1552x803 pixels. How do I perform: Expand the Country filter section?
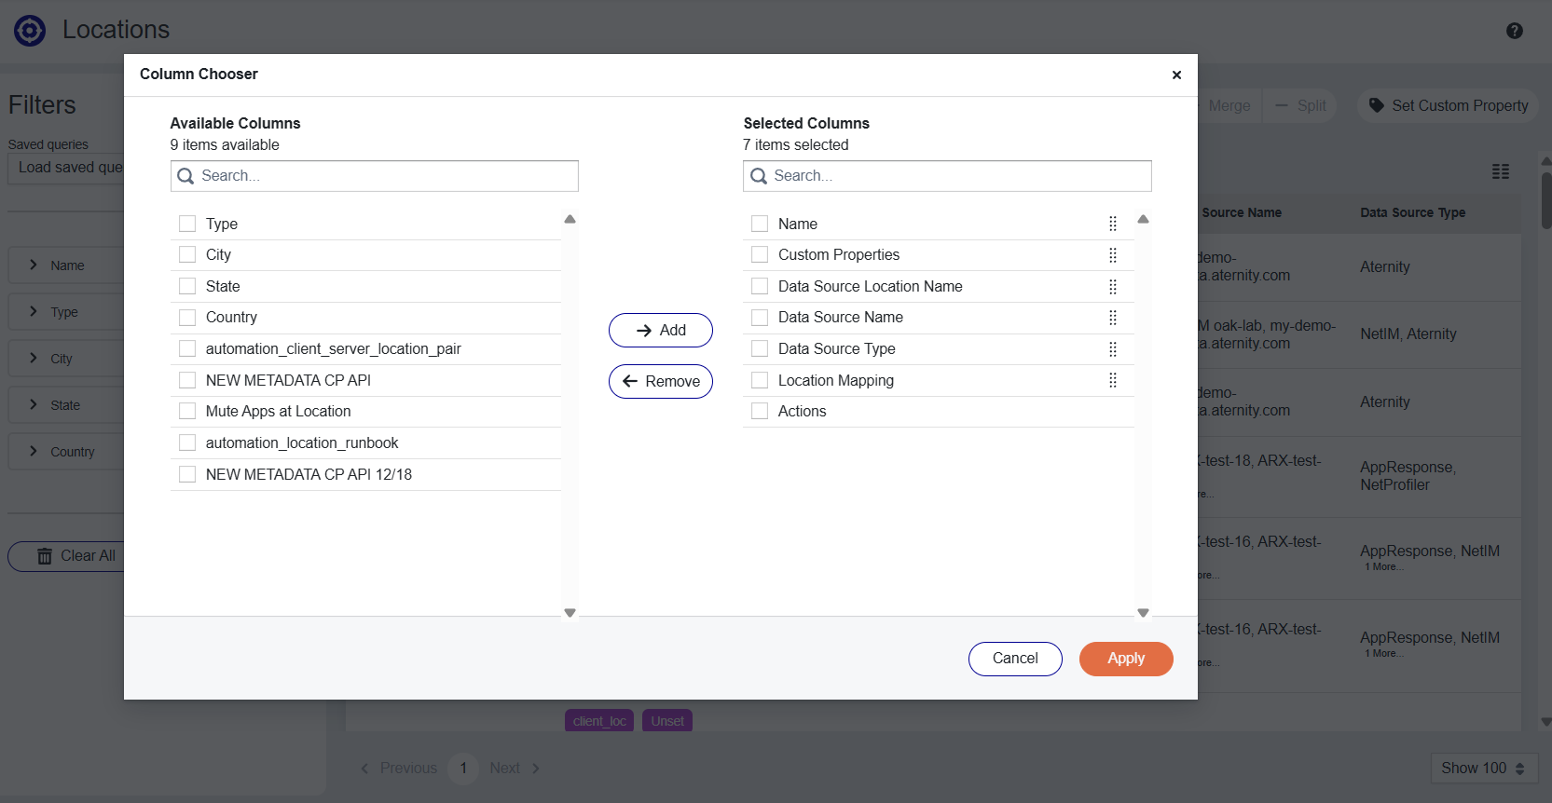[x=34, y=452]
